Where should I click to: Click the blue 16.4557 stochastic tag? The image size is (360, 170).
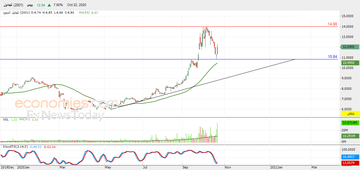tap(350, 157)
